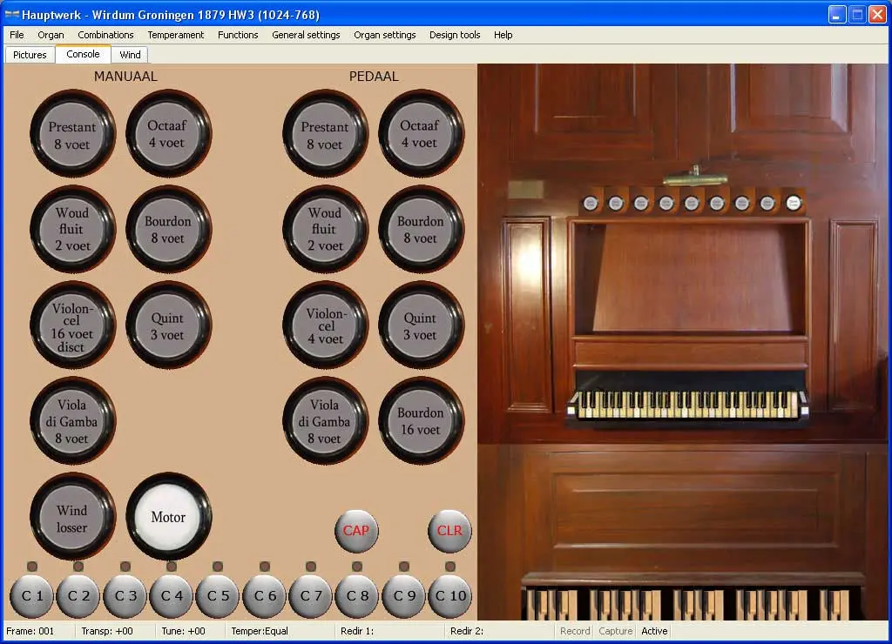This screenshot has width=892, height=644.
Task: Pull the Pedaal Quint 3 voet stop
Action: pos(421,325)
